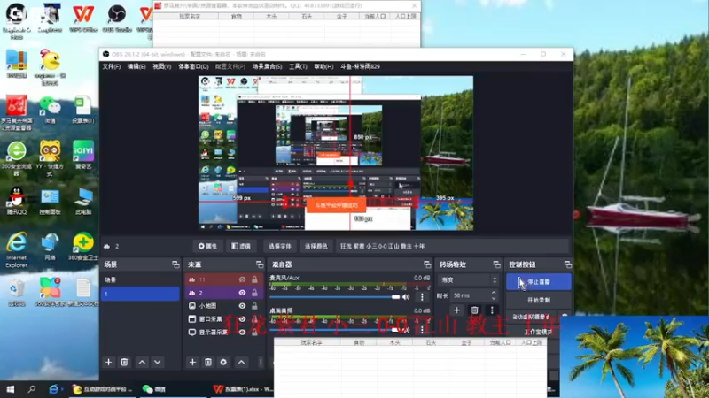Open 停靠窗口(D) menu in OBS
This screenshot has width=709, height=398.
193,66
